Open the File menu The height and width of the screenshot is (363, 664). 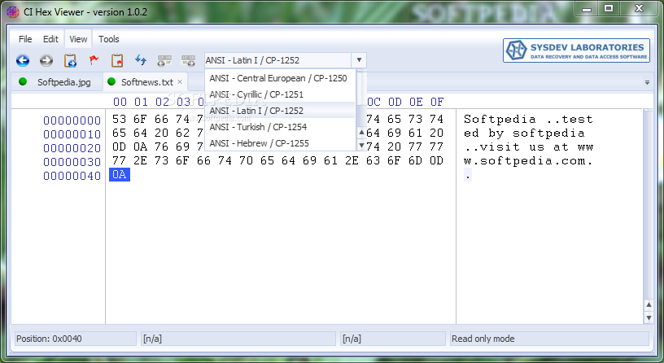[25, 39]
